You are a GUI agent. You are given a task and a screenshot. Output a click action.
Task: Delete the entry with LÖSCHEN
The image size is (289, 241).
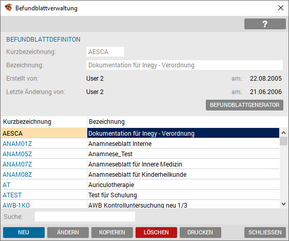pyautogui.click(x=156, y=232)
